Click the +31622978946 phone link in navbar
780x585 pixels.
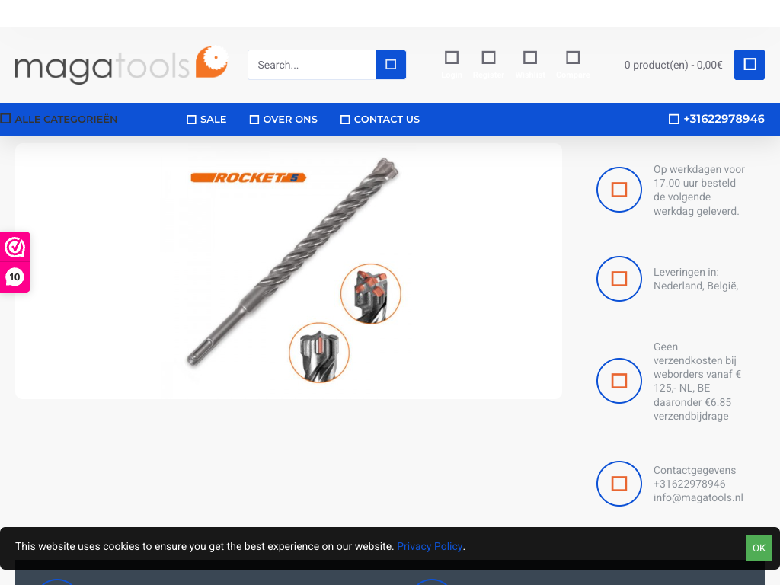[716, 119]
